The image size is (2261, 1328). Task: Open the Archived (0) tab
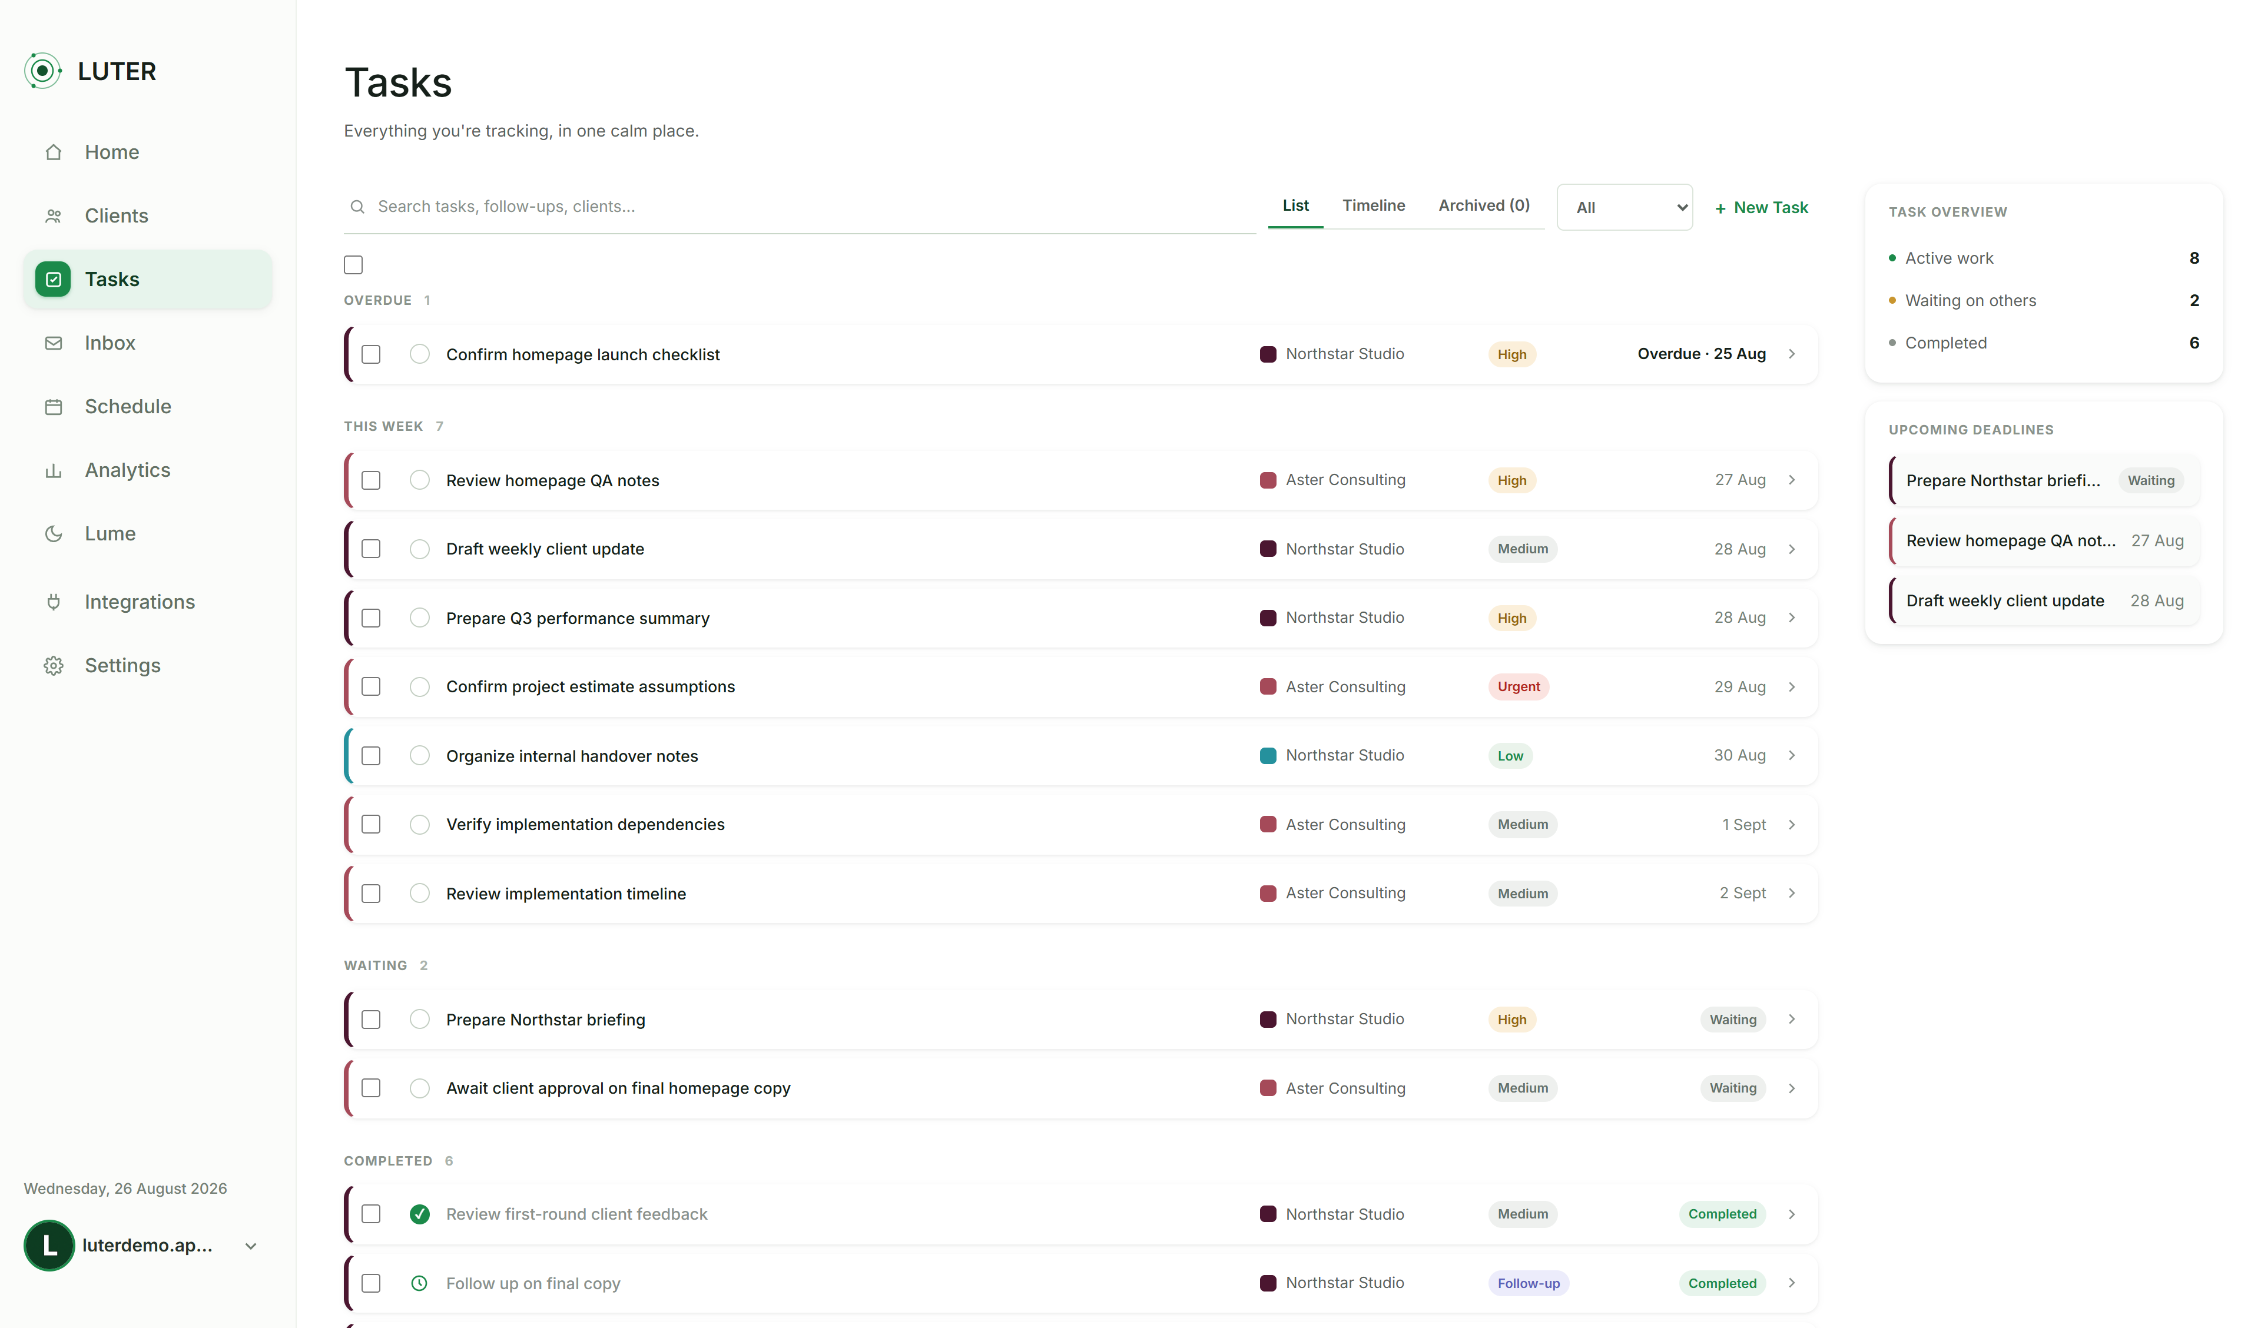[1483, 207]
